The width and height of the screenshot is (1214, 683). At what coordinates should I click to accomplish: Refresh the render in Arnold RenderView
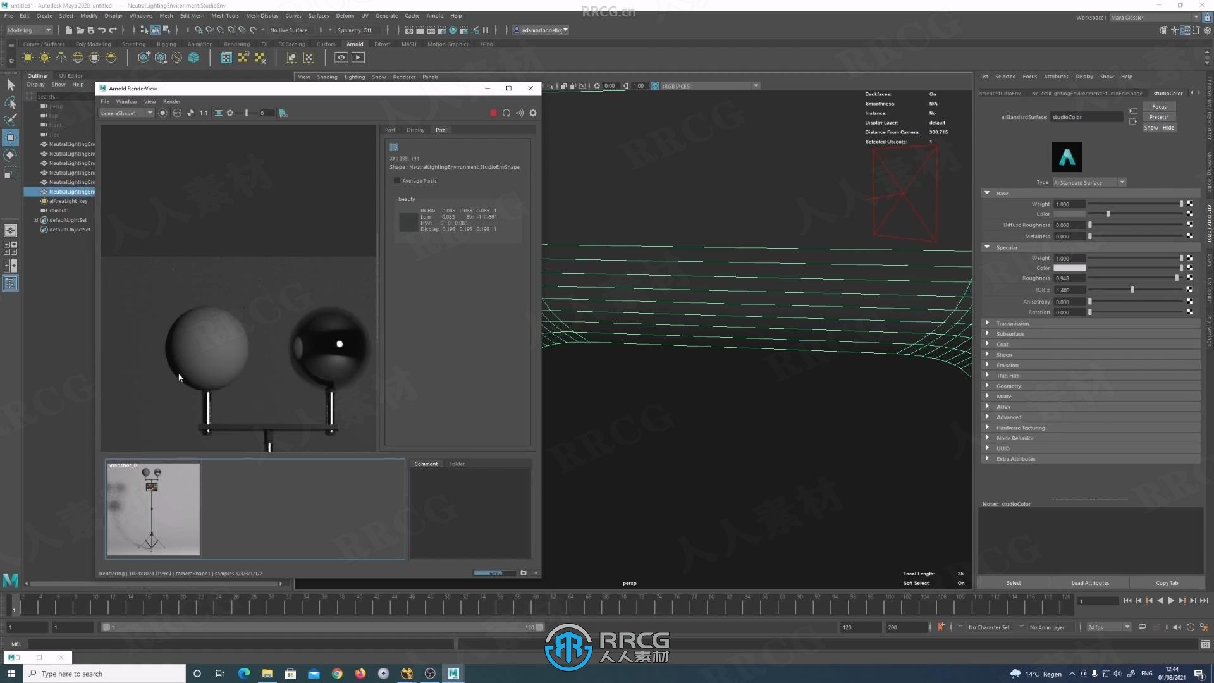click(506, 113)
